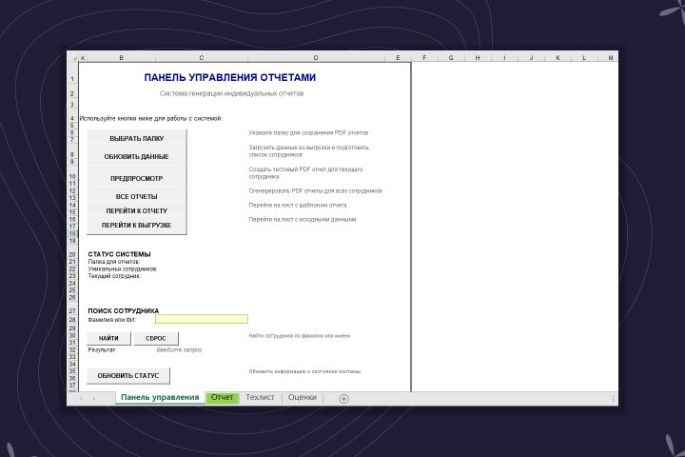This screenshot has width=685, height=457.
Task: Click the Введите запрос placeholder text
Action: [x=180, y=349]
